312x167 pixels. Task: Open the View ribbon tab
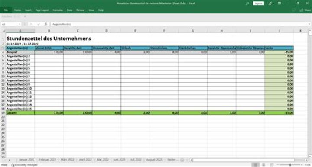[x=91, y=10]
